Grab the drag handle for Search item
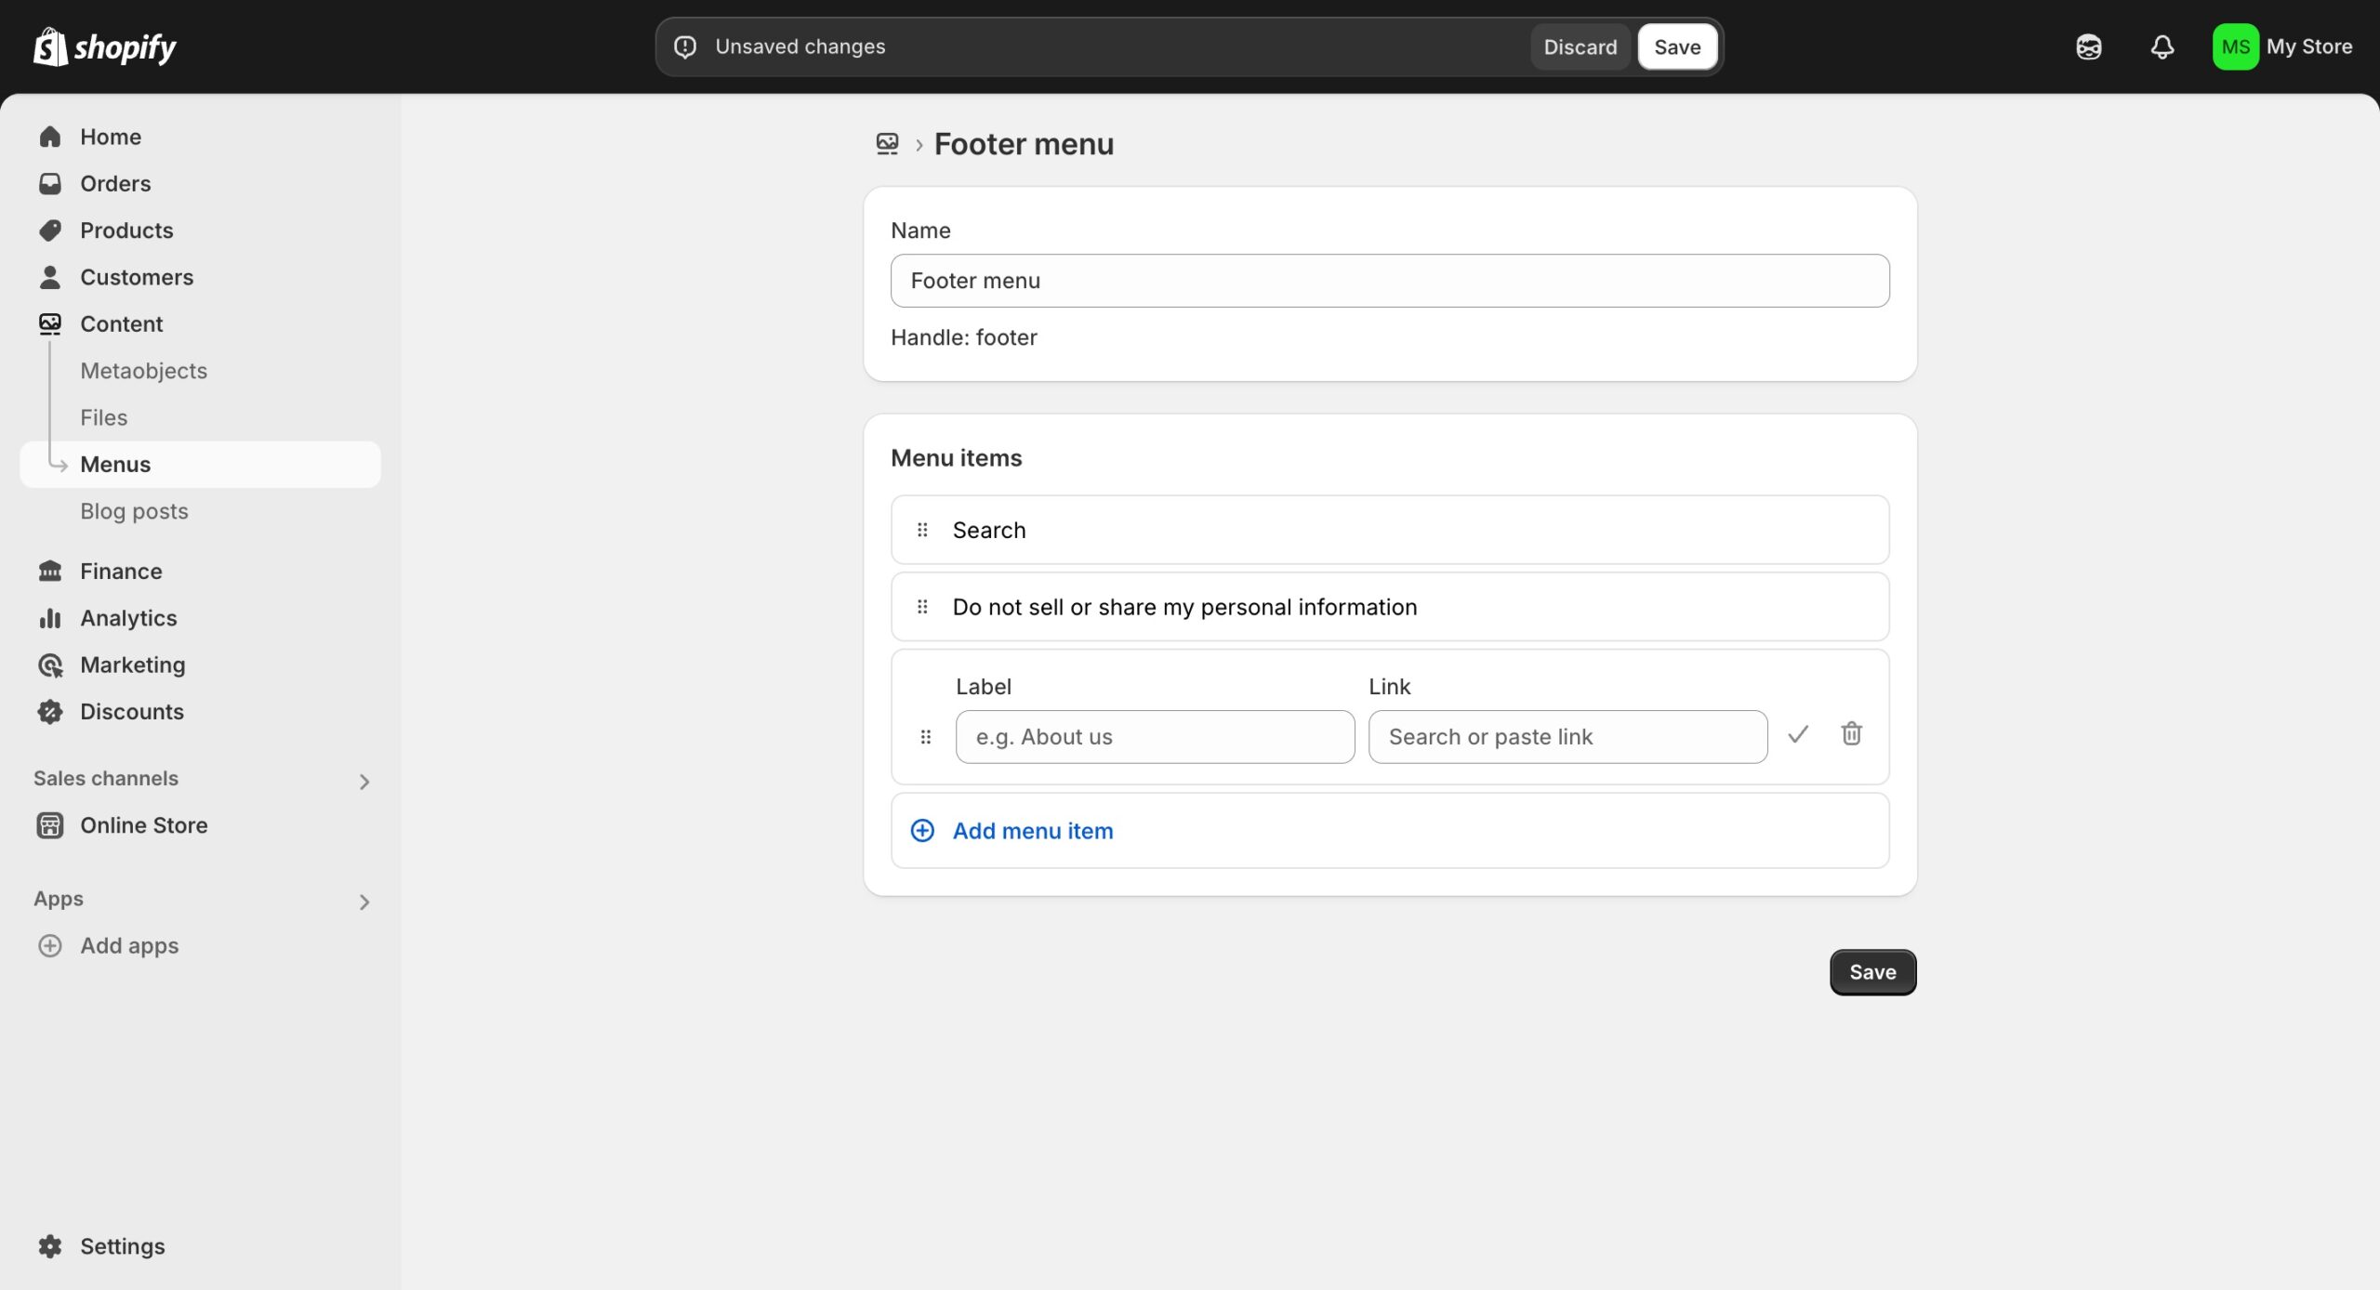The height and width of the screenshot is (1290, 2380). coord(922,530)
